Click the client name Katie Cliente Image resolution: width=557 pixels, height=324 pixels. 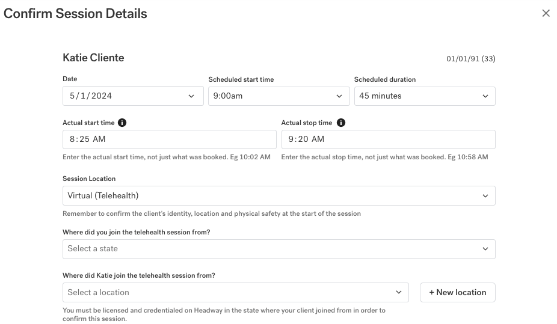point(93,58)
